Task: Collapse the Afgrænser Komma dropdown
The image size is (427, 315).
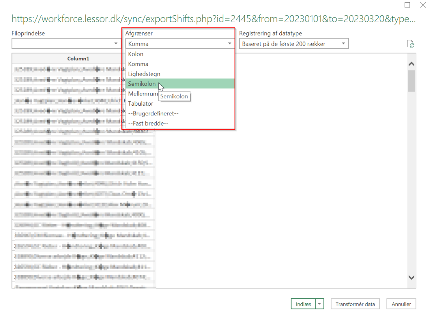Action: click(230, 44)
